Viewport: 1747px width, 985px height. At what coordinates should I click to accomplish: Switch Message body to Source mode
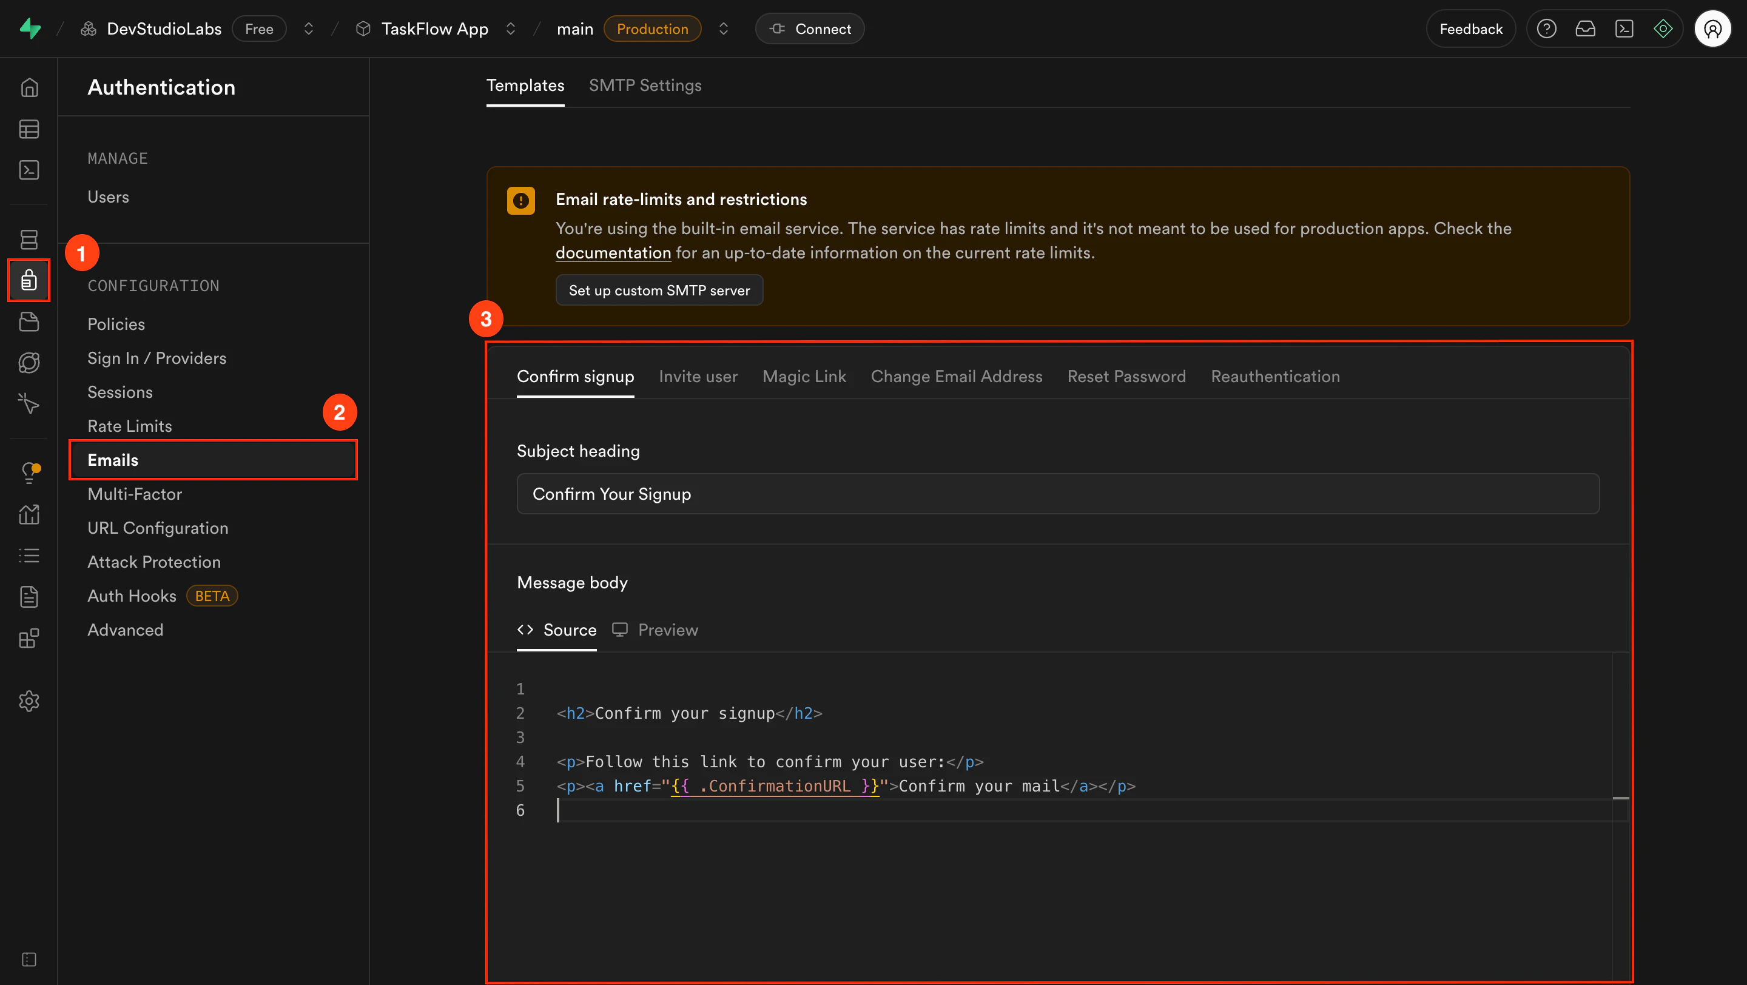[557, 630]
